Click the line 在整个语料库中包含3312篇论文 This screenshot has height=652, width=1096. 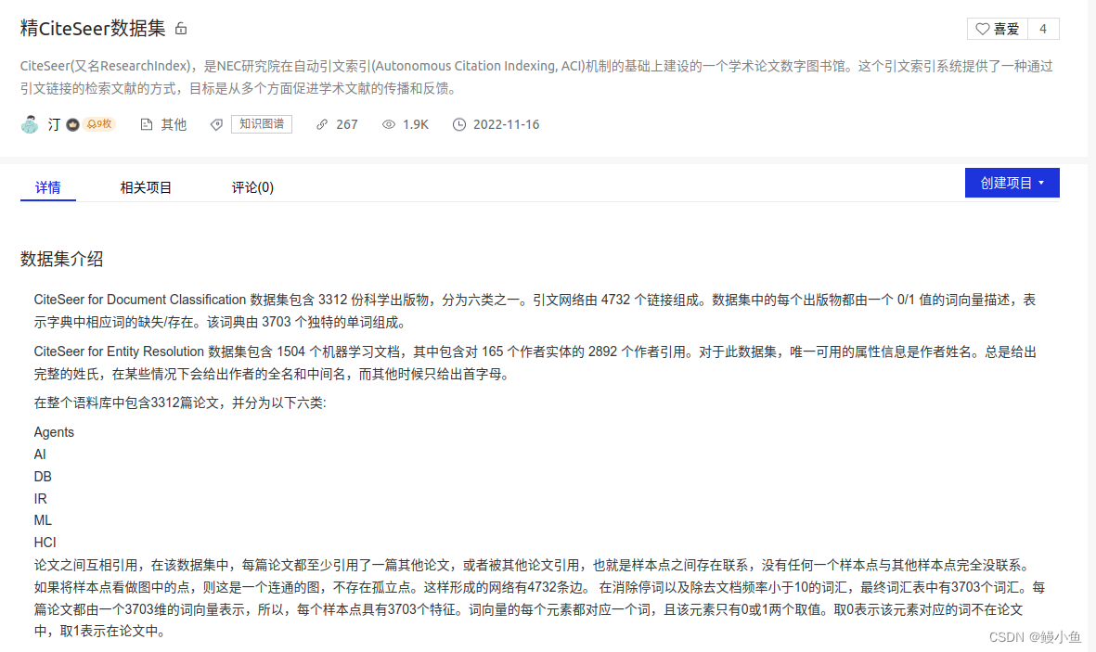[180, 403]
